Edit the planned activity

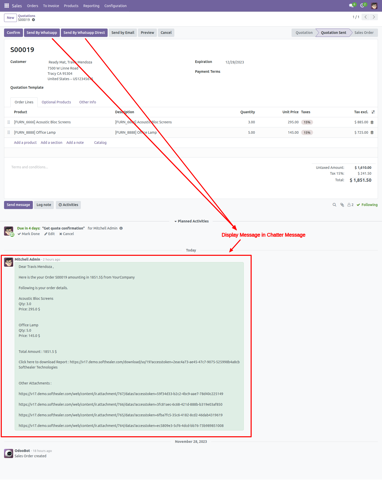pos(50,234)
